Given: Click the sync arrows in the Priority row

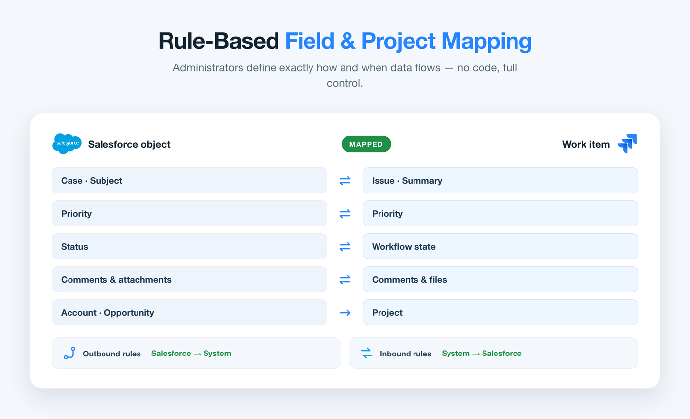Looking at the screenshot, I should [345, 214].
